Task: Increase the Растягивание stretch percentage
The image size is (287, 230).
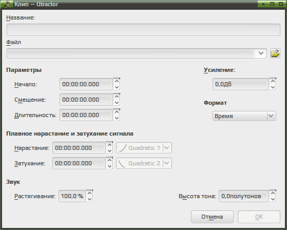Action: [x=89, y=193]
